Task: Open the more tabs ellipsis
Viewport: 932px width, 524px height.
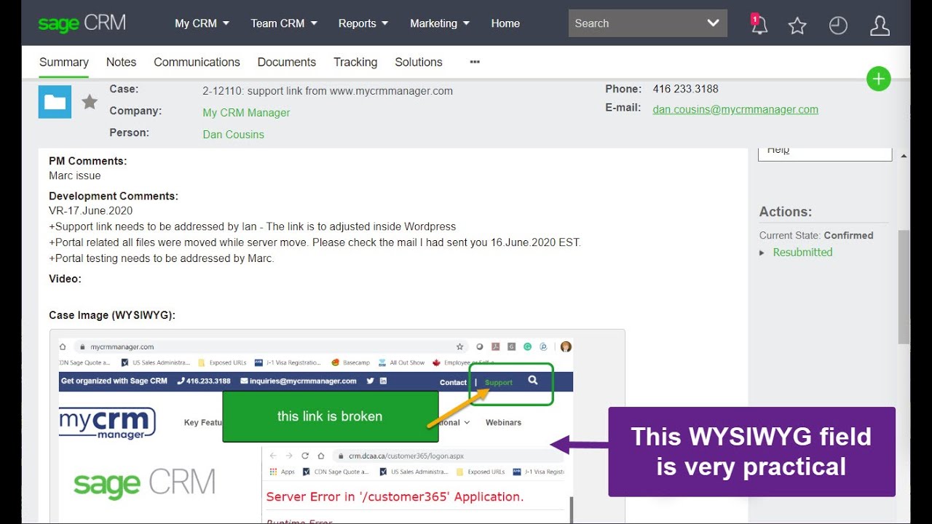Action: 475,62
